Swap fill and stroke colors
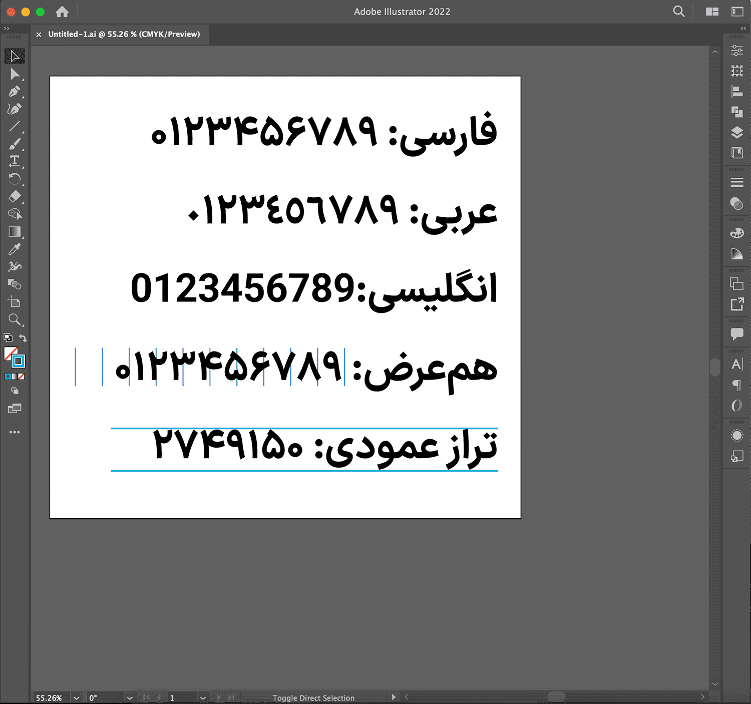751x704 pixels. [x=23, y=338]
